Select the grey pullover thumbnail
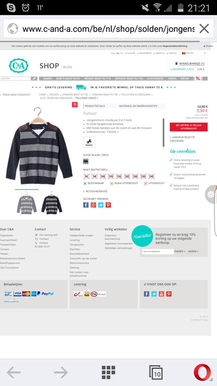 (27, 203)
